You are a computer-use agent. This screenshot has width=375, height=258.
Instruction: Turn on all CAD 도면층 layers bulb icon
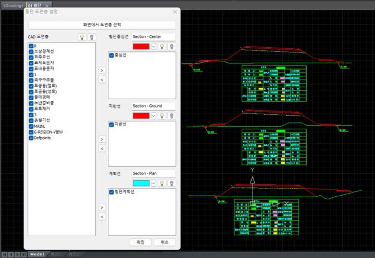pyautogui.click(x=82, y=37)
